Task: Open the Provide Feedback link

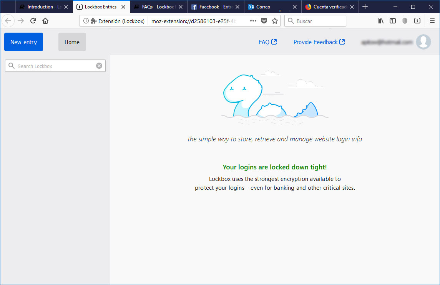Action: click(x=319, y=42)
